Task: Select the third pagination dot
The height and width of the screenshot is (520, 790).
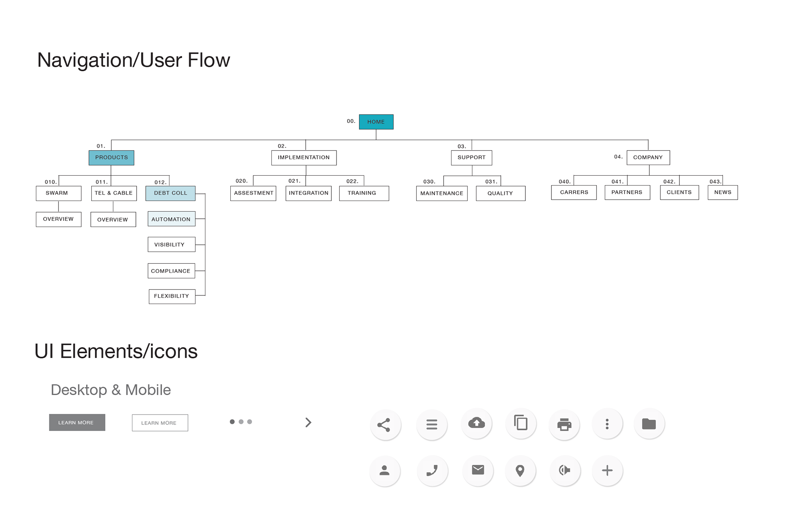Action: [250, 422]
